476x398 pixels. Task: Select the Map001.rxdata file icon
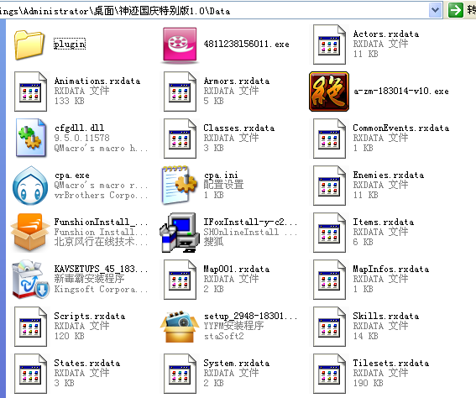coord(180,280)
